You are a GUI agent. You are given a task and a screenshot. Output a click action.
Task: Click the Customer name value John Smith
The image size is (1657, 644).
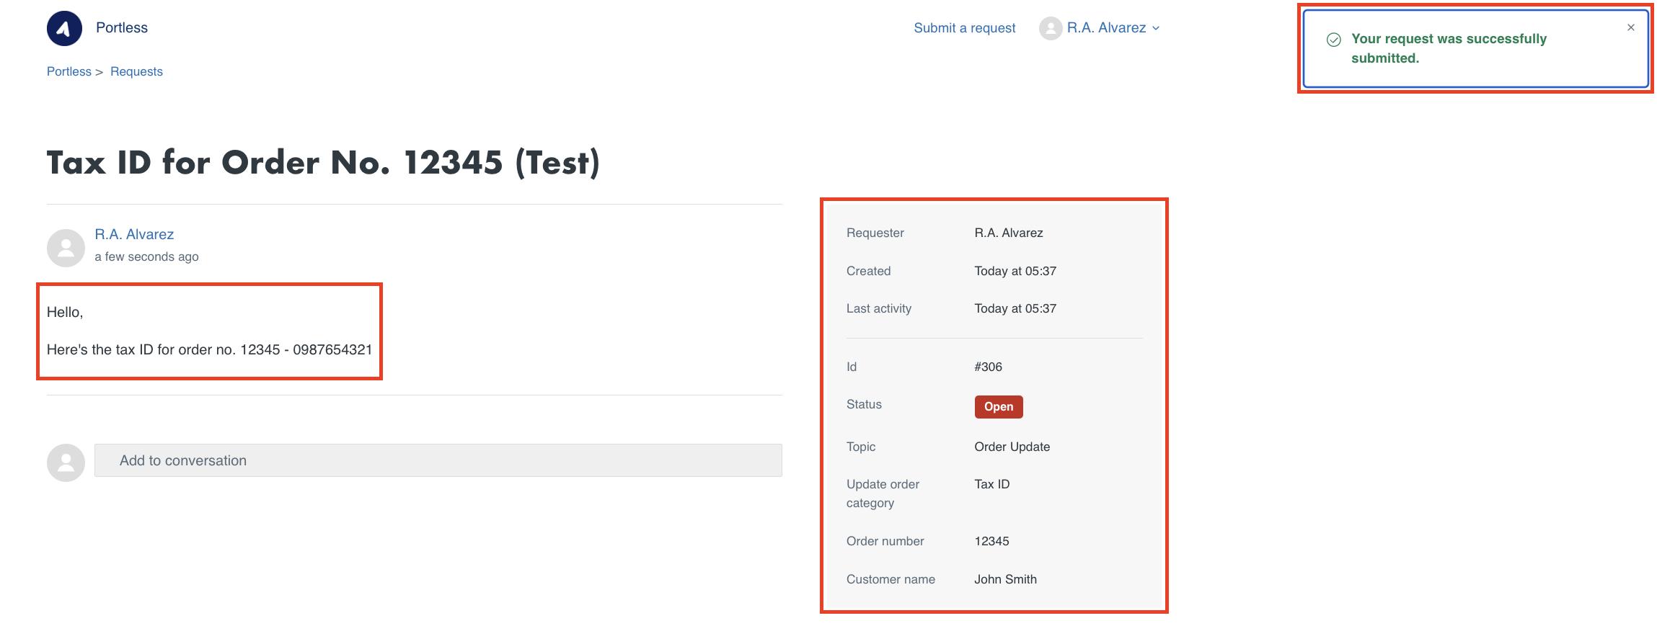(x=1005, y=579)
